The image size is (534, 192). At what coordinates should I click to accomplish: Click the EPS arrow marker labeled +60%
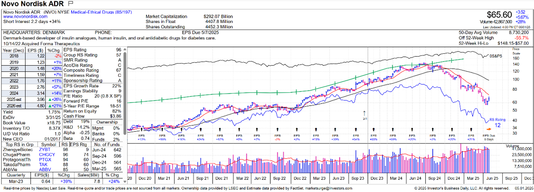tap(393, 129)
